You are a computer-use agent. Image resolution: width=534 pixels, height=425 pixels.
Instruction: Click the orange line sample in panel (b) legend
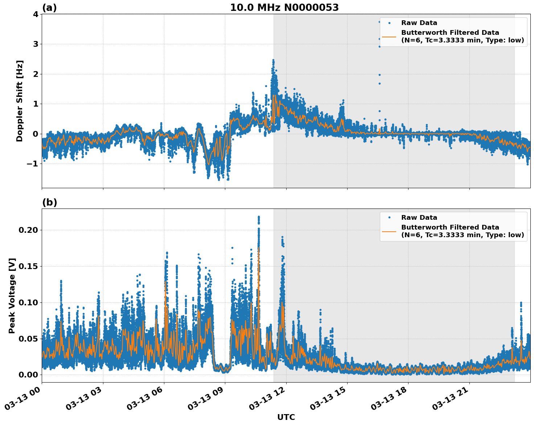[x=389, y=231]
